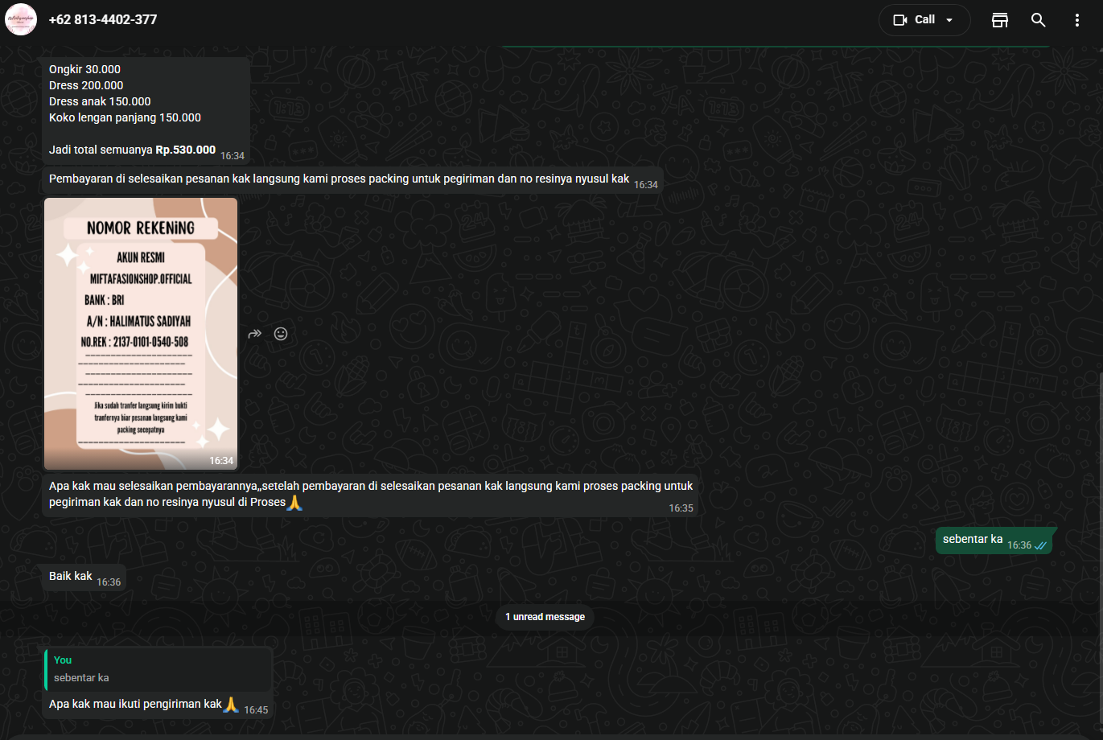Click the +62 813-4402-377 contact header
1103x740 pixels.
[x=103, y=19]
